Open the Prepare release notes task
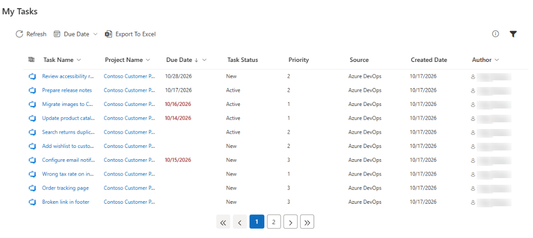The width and height of the screenshot is (533, 238). [67, 90]
